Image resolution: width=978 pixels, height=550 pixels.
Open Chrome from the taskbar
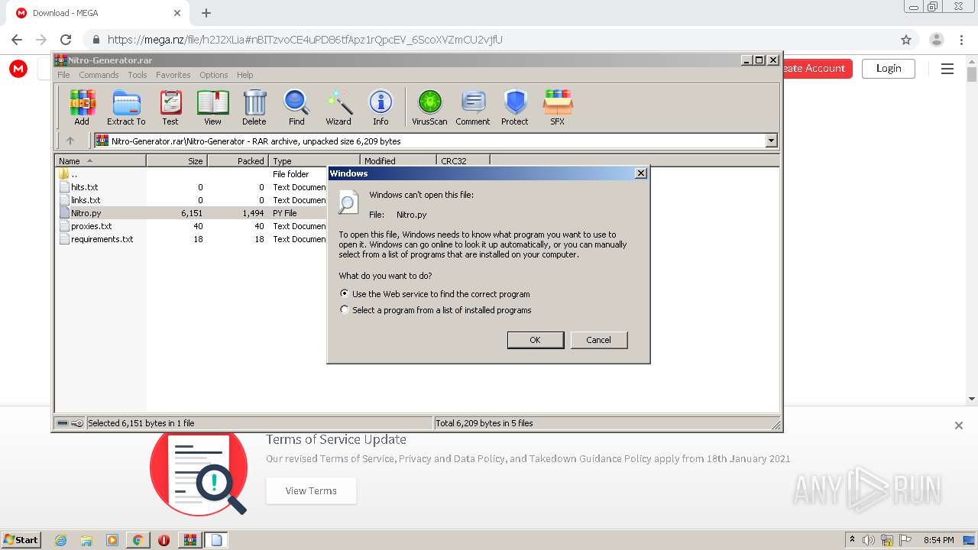[138, 540]
